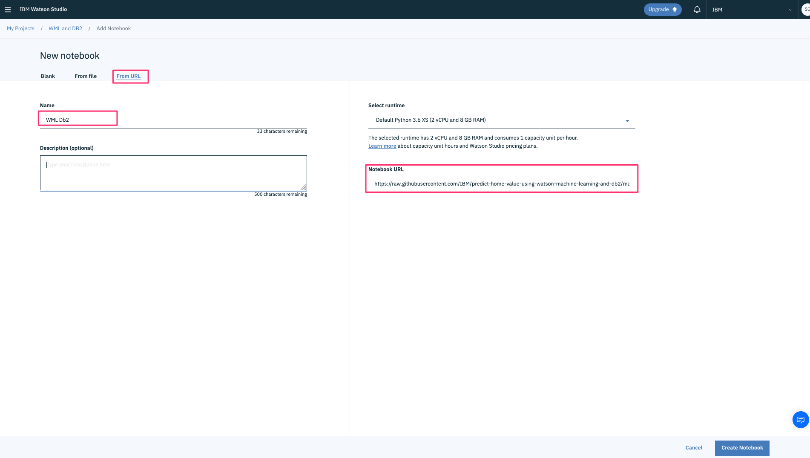Click the Upgrade button
The height and width of the screenshot is (458, 810).
663,9
